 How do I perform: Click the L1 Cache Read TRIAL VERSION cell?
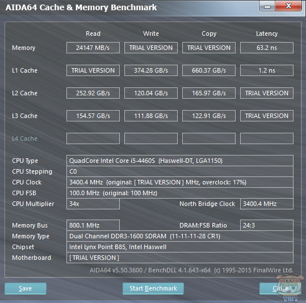(93, 70)
